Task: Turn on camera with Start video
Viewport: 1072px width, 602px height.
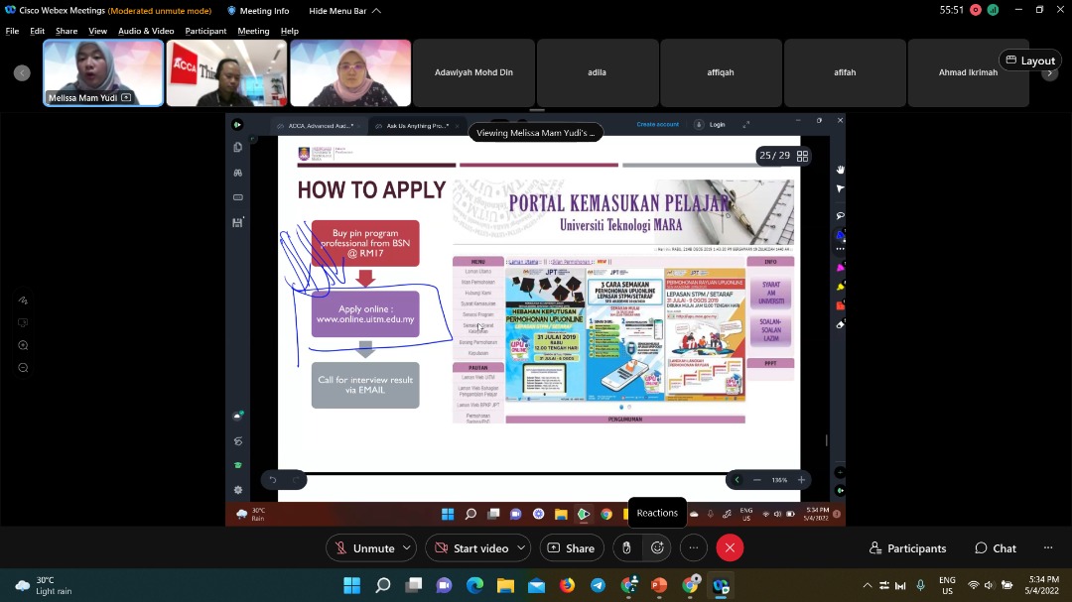Action: pyautogui.click(x=471, y=548)
